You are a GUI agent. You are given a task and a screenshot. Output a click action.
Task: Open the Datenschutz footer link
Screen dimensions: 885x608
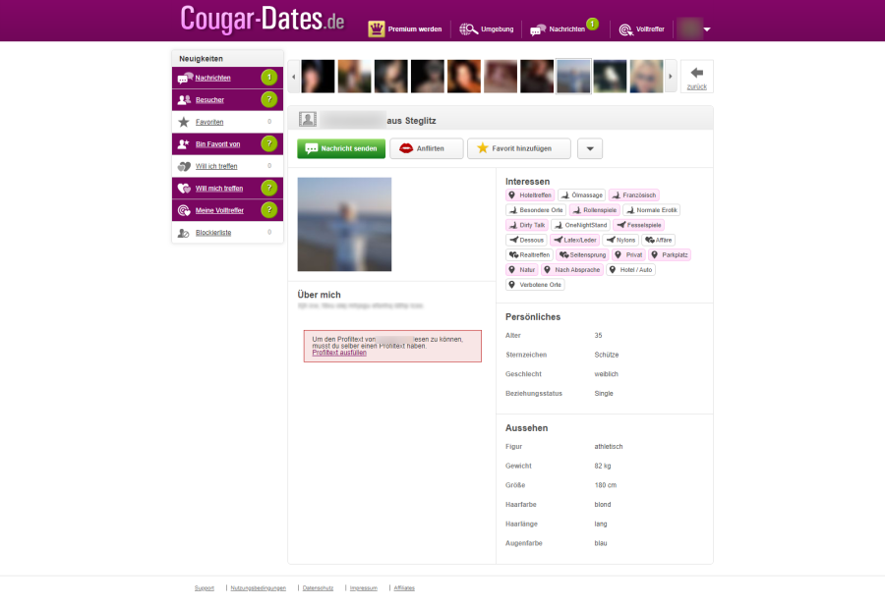coord(318,588)
